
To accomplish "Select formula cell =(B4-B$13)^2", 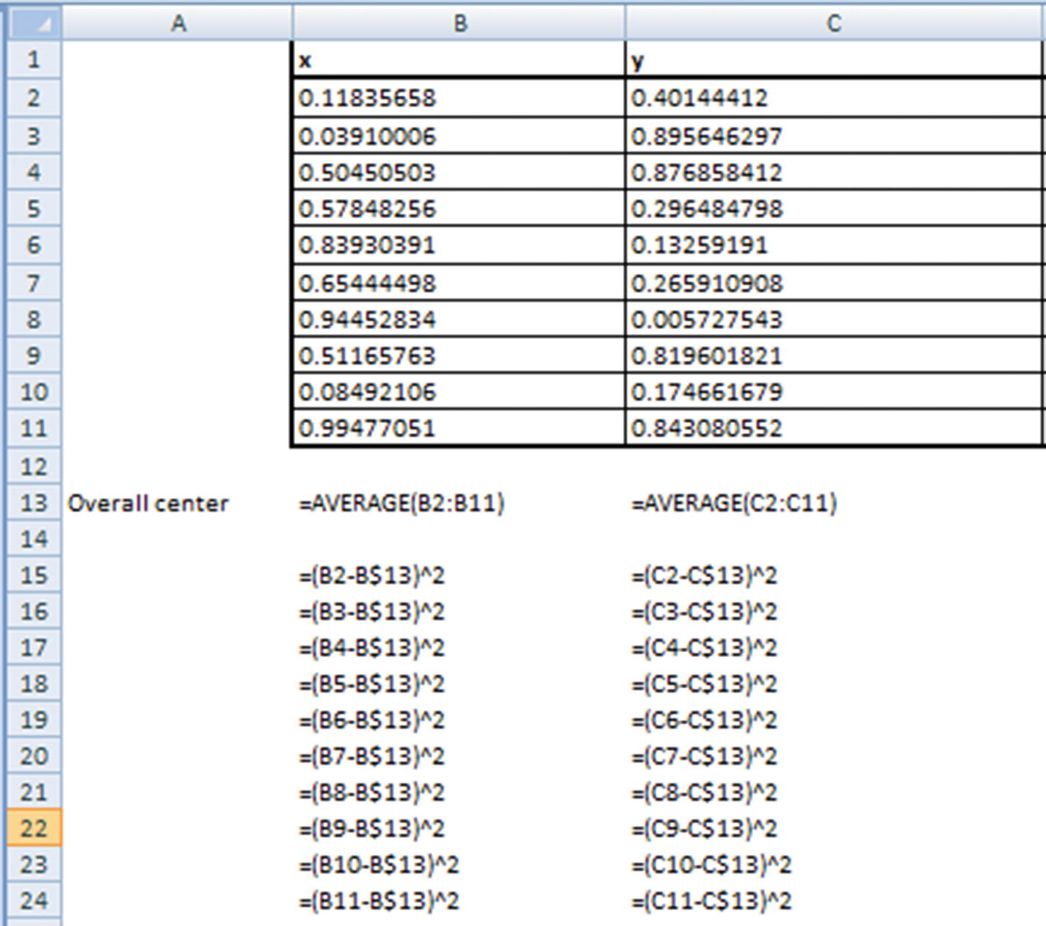I will tap(459, 648).
